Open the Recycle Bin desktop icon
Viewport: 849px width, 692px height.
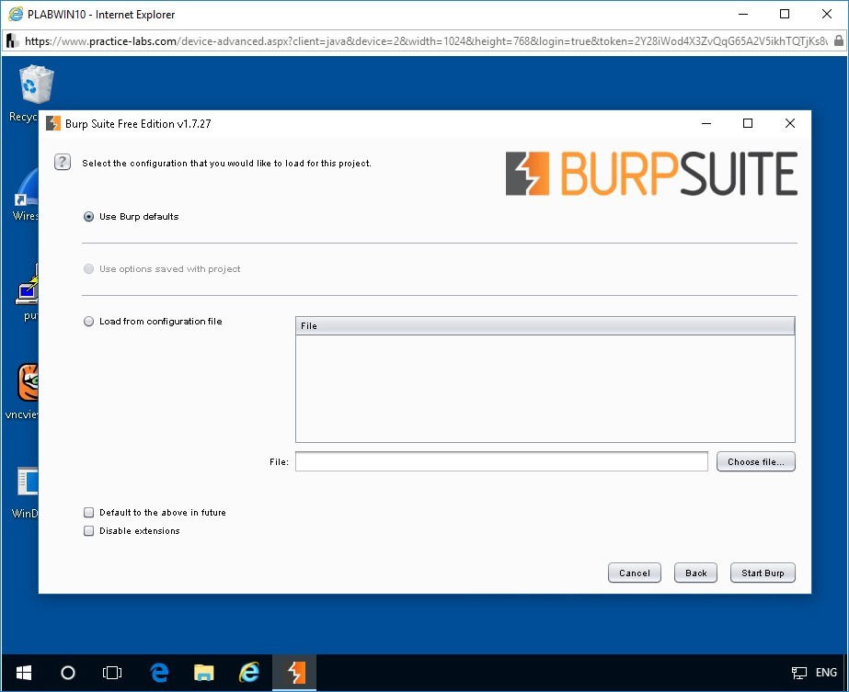click(36, 87)
